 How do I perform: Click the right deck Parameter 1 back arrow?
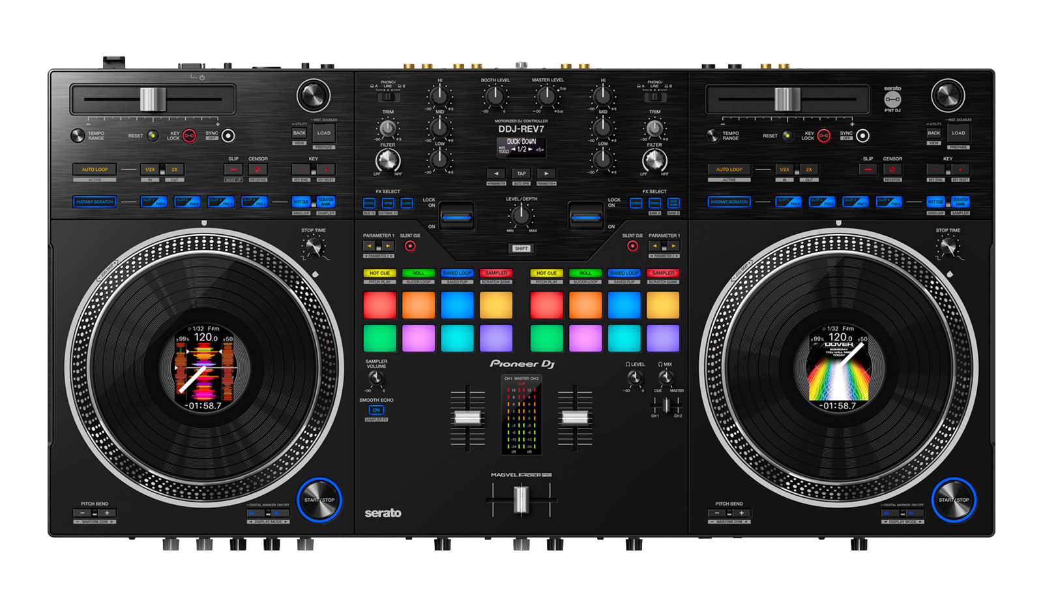pos(655,246)
